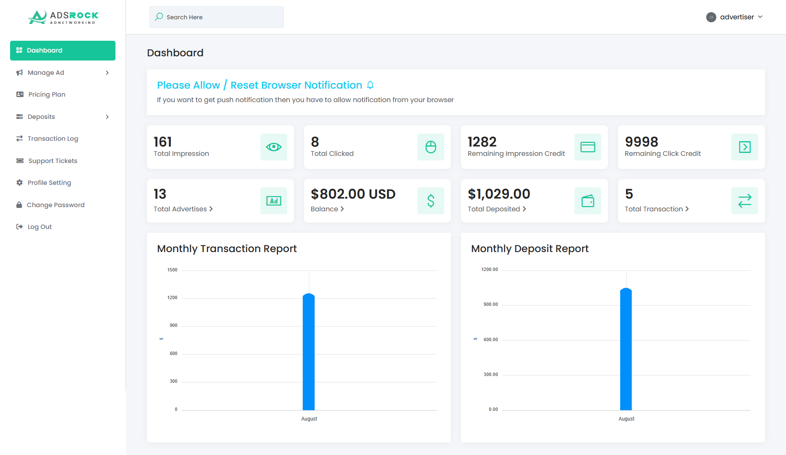Open Support Tickets page
The height and width of the screenshot is (455, 786).
coord(52,160)
